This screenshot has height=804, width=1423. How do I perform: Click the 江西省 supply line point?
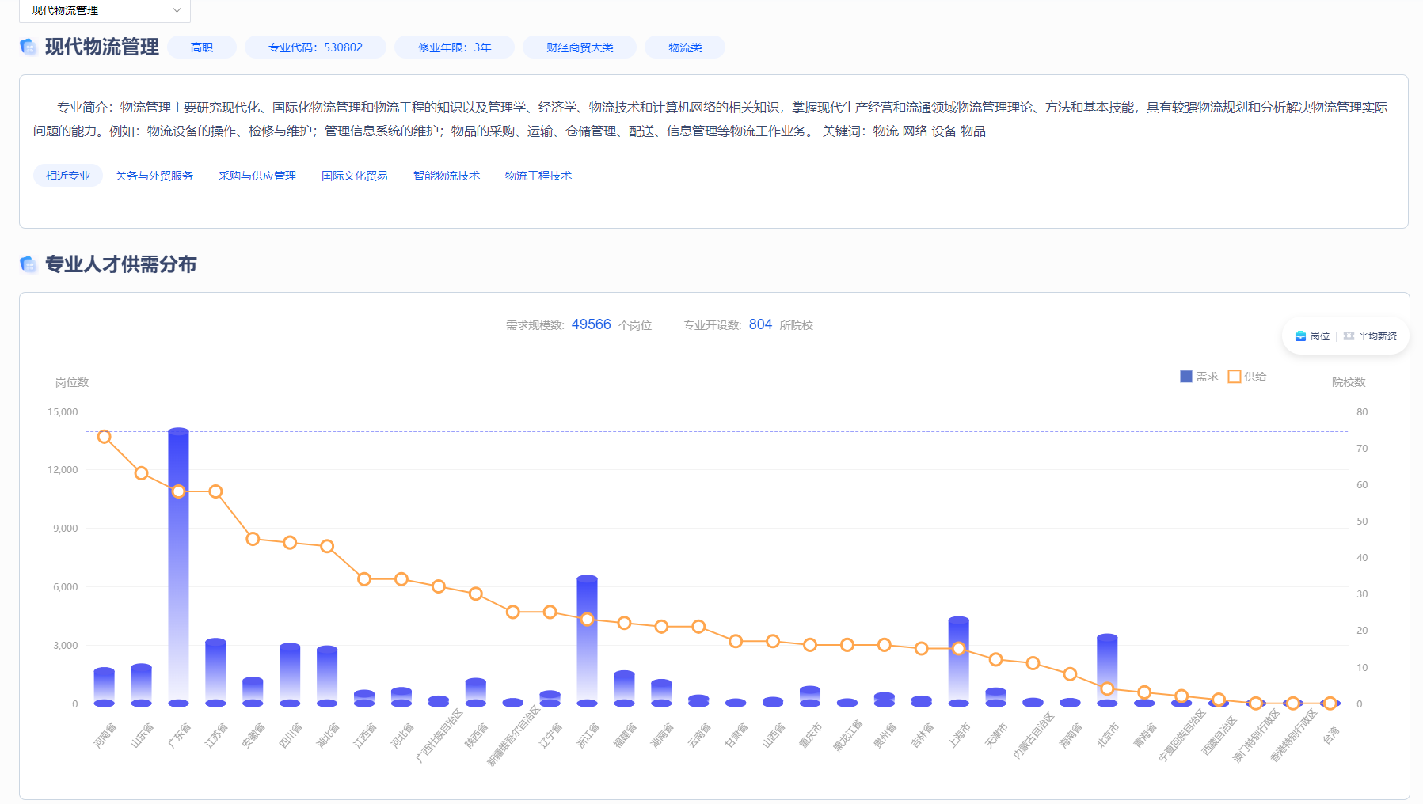click(364, 579)
